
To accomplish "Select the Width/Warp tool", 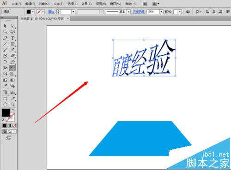I will 5,68.
